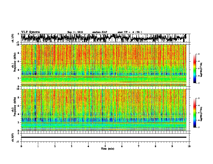Click the "-3" tick on ch.2 colorbar
The height and width of the screenshot is (164, 213).
(198, 98)
